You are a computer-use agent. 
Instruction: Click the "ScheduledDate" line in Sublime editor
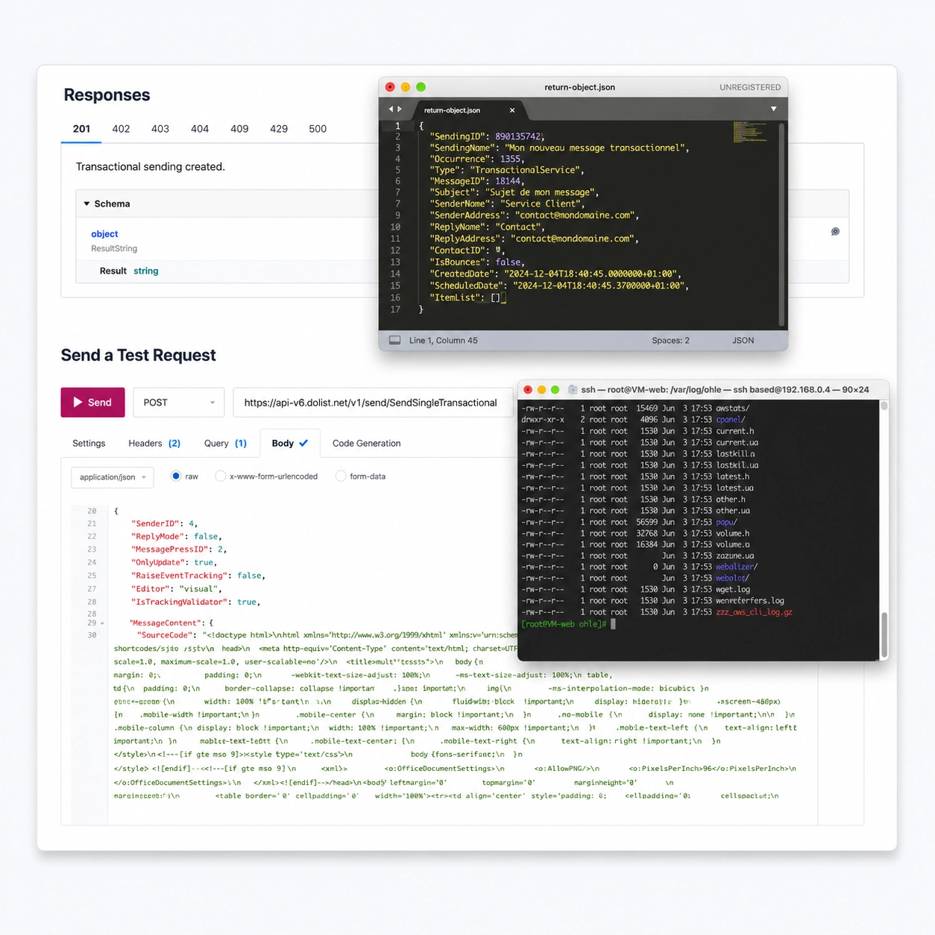tap(559, 286)
